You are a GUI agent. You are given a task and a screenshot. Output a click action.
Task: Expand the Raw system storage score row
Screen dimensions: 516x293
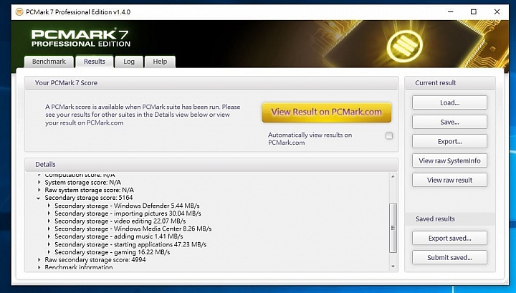[x=39, y=190]
